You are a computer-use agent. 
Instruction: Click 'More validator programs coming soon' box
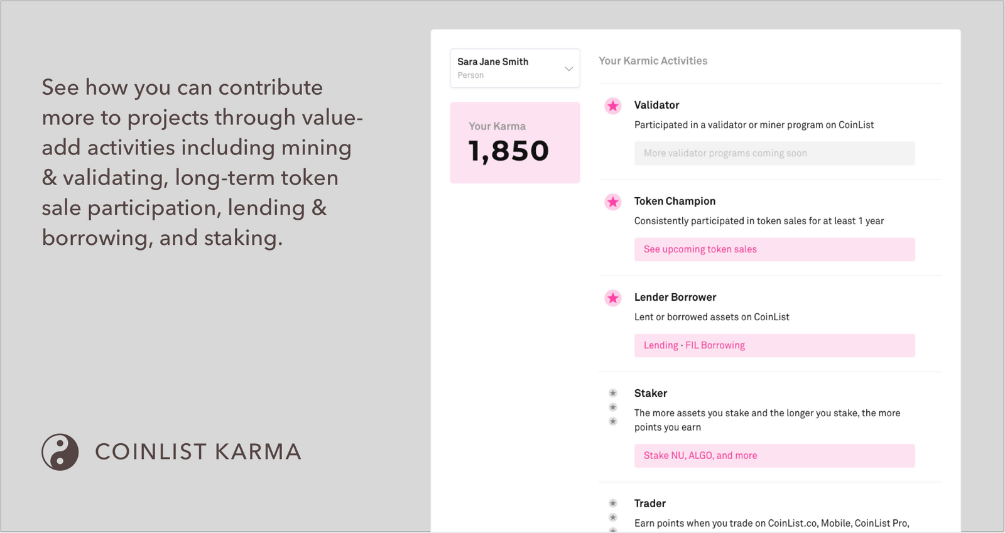(774, 153)
